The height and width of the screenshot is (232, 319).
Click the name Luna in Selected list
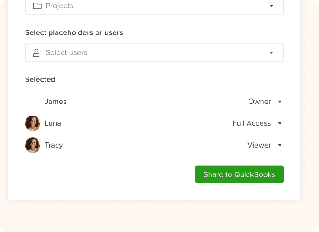53,123
